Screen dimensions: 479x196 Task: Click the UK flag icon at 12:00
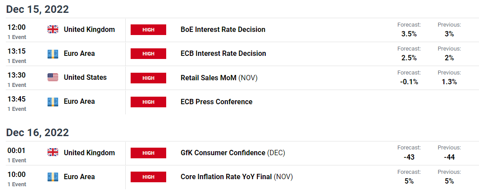(53, 30)
